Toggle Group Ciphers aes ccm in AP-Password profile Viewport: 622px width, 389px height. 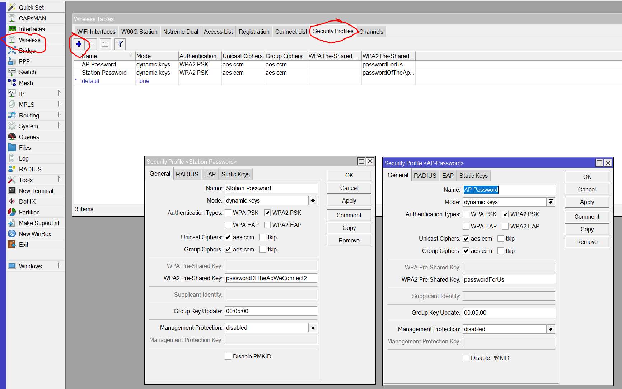pyautogui.click(x=466, y=251)
